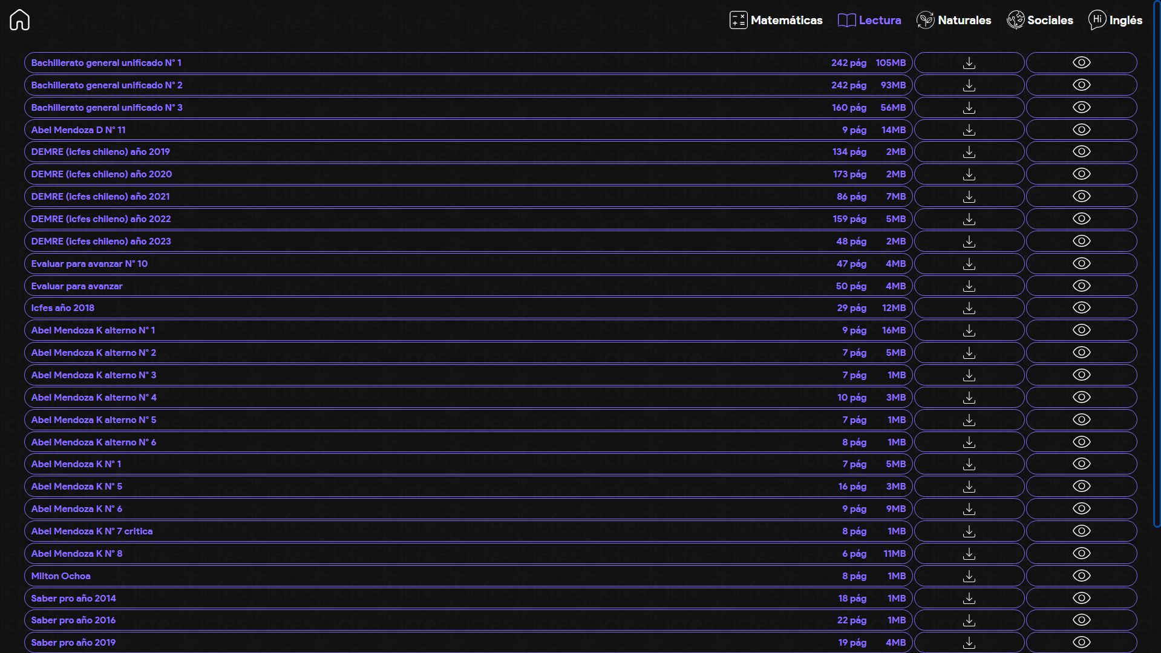The height and width of the screenshot is (653, 1161).
Task: Download Saber pro año 2019
Action: click(x=969, y=643)
